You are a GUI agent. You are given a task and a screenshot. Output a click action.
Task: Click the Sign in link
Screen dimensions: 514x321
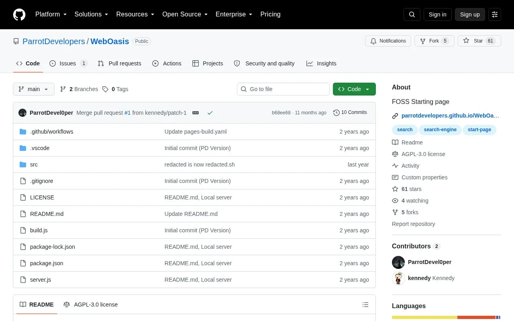[437, 14]
